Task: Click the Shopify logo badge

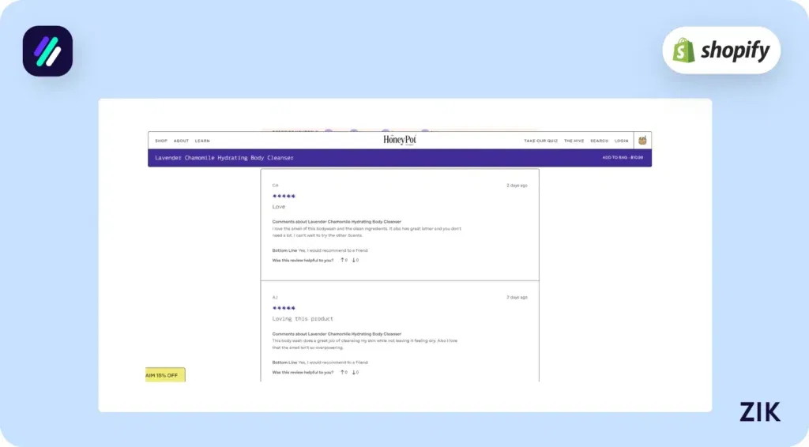Action: pyautogui.click(x=721, y=51)
